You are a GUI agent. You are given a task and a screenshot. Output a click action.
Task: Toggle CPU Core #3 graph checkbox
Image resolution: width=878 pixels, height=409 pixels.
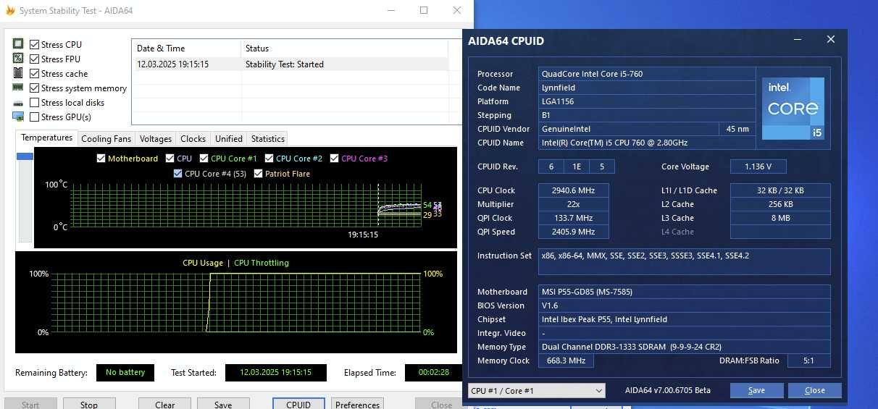334,159
